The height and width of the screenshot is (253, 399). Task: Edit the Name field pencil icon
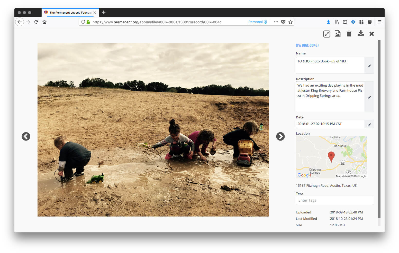(369, 66)
